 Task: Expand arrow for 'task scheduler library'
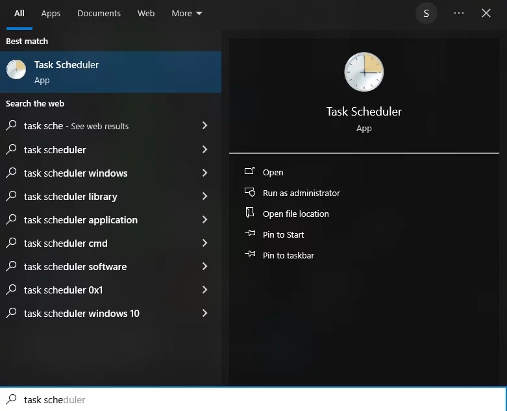(x=204, y=196)
